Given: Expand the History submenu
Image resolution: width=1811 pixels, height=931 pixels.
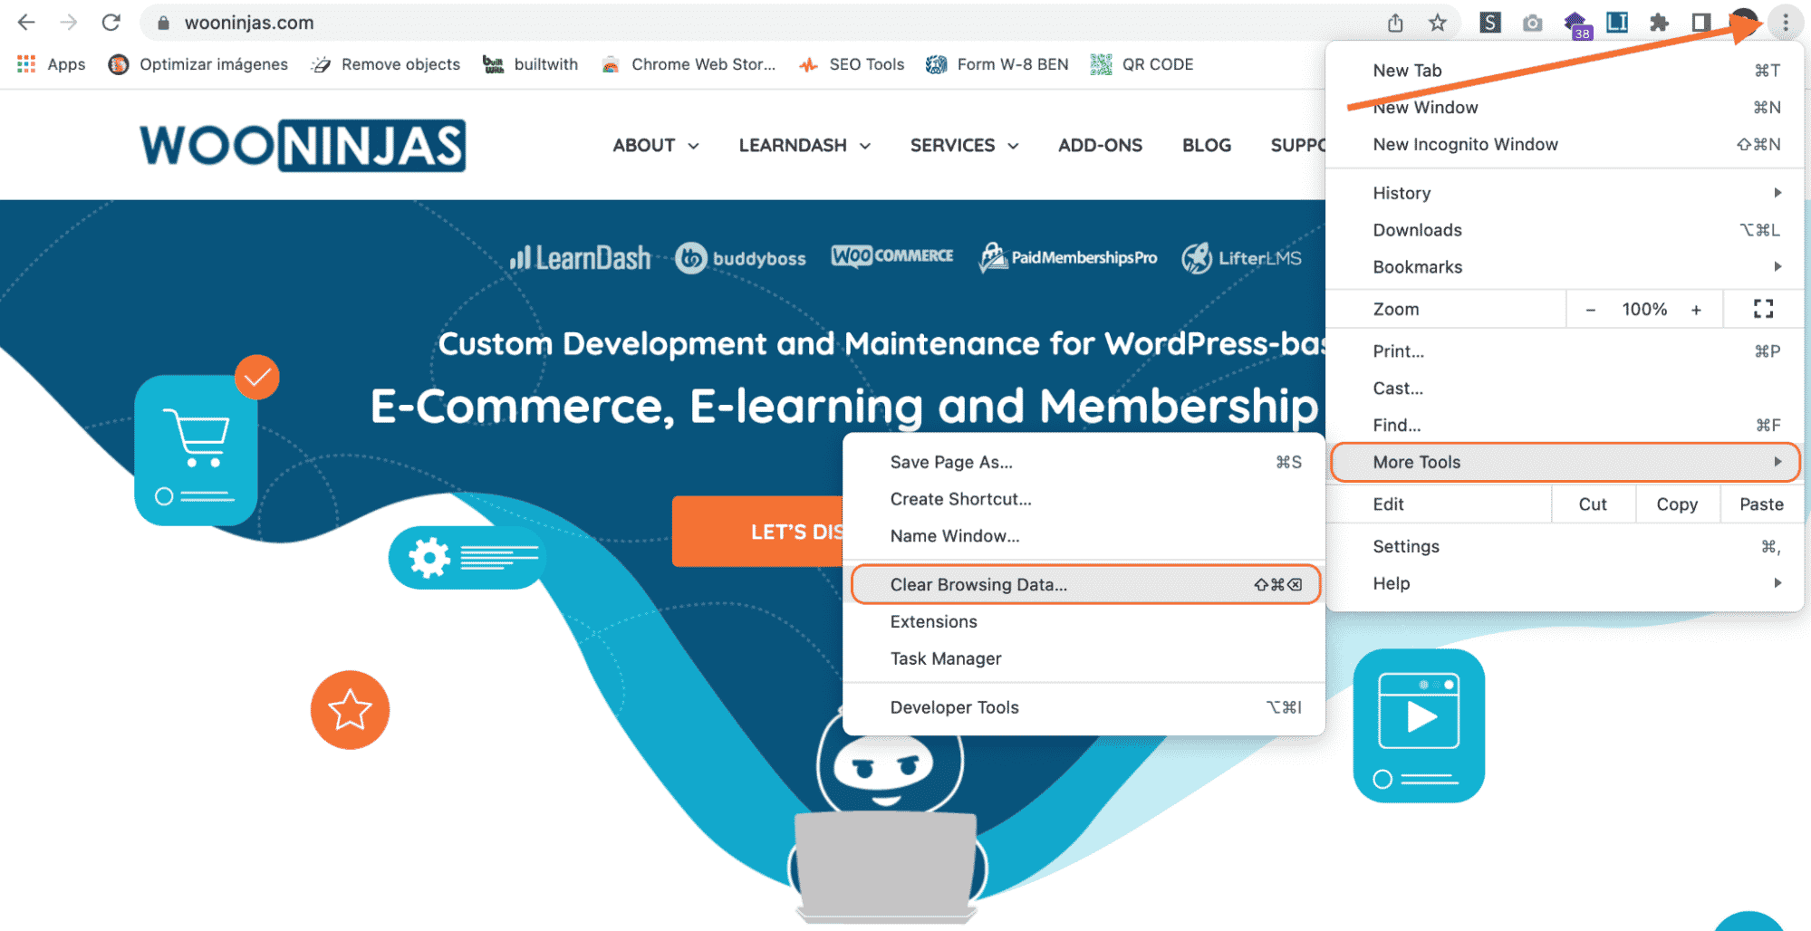Looking at the screenshot, I should [x=1565, y=193].
